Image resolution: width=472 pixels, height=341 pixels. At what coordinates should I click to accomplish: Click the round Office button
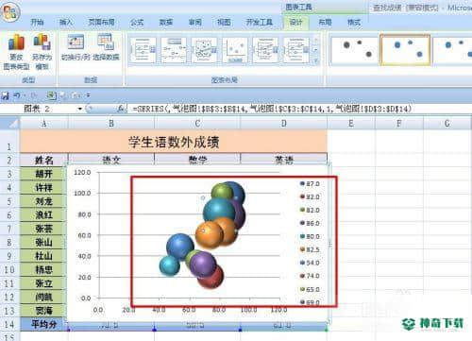(10, 11)
